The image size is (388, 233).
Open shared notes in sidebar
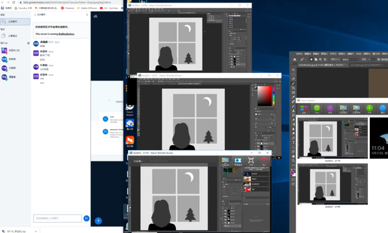click(x=15, y=36)
